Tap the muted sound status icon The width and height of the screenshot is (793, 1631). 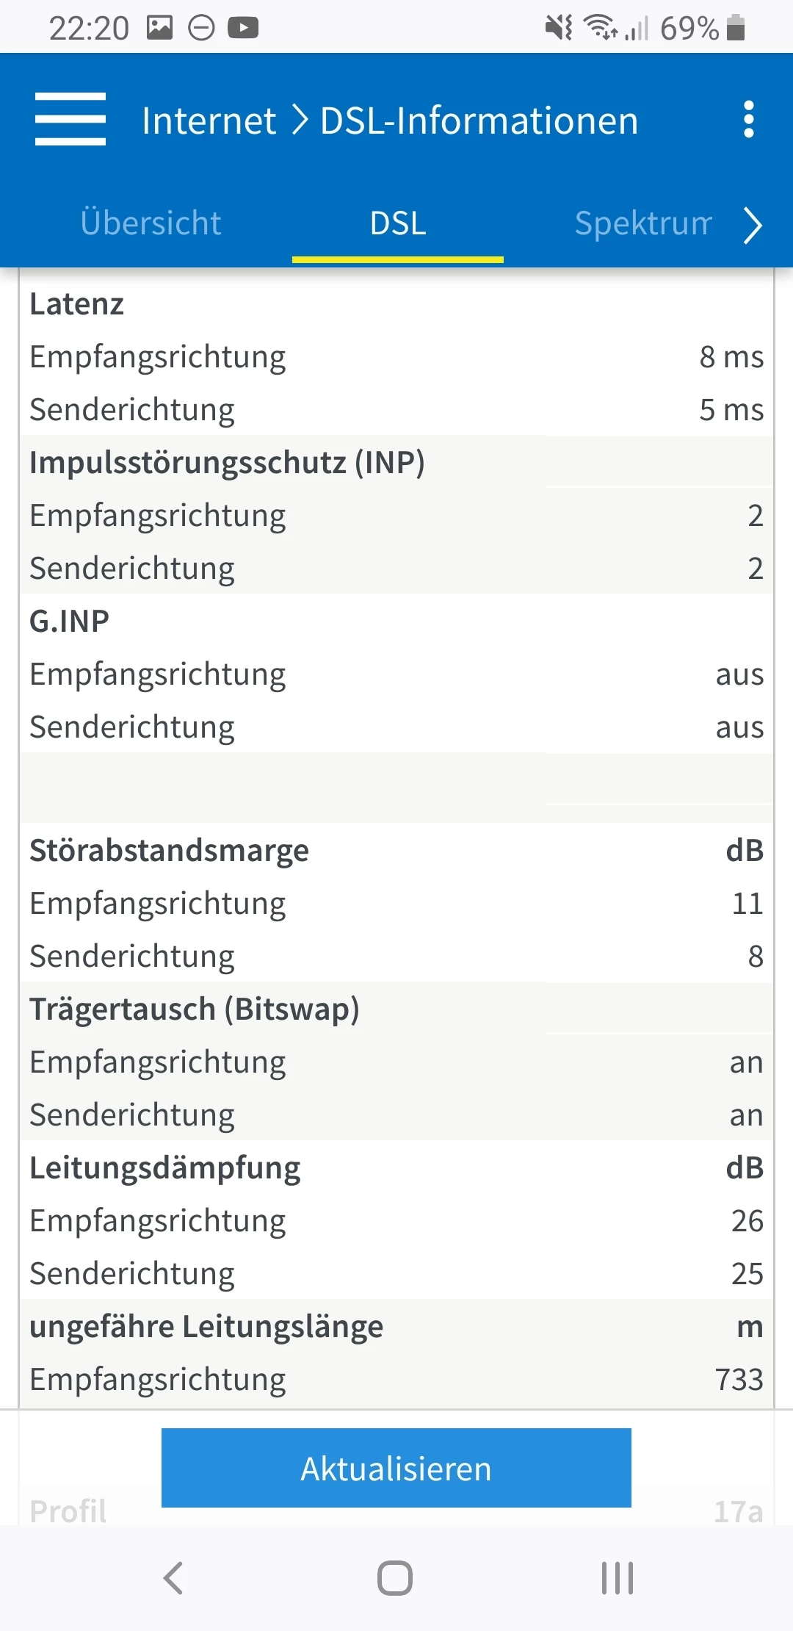click(559, 28)
